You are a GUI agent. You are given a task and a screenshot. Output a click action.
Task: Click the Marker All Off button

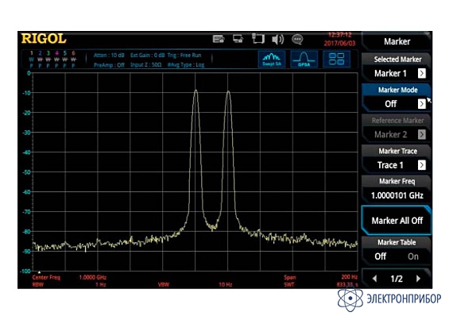[397, 220]
